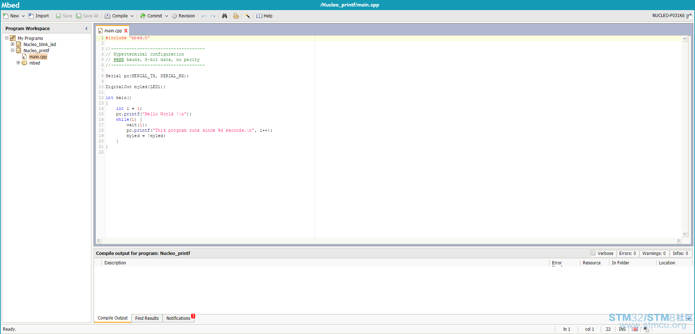Switch to the Compile Output tab
Viewport: 695px width, 334px height.
(x=112, y=318)
